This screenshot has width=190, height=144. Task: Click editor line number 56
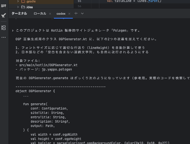pos(80,6)
